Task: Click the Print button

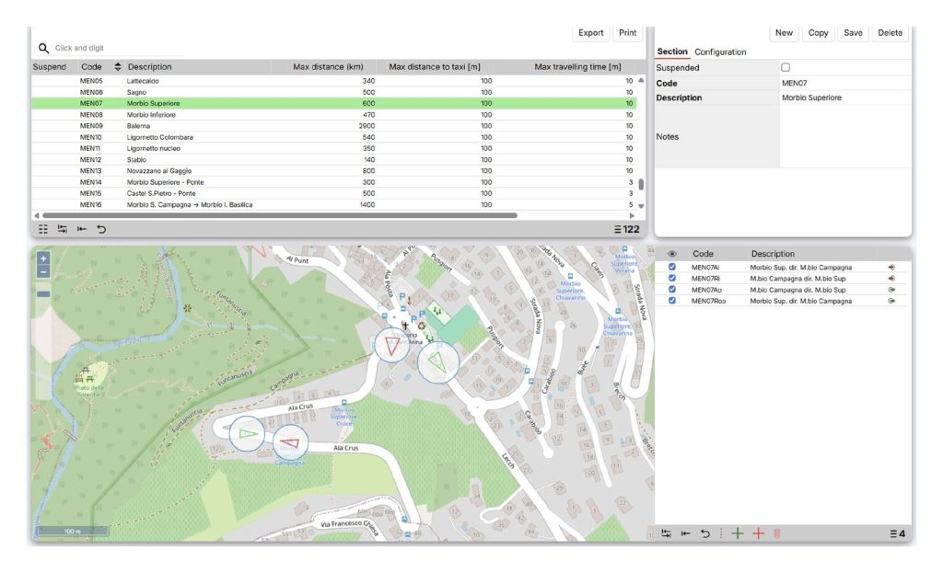Action: 627,33
